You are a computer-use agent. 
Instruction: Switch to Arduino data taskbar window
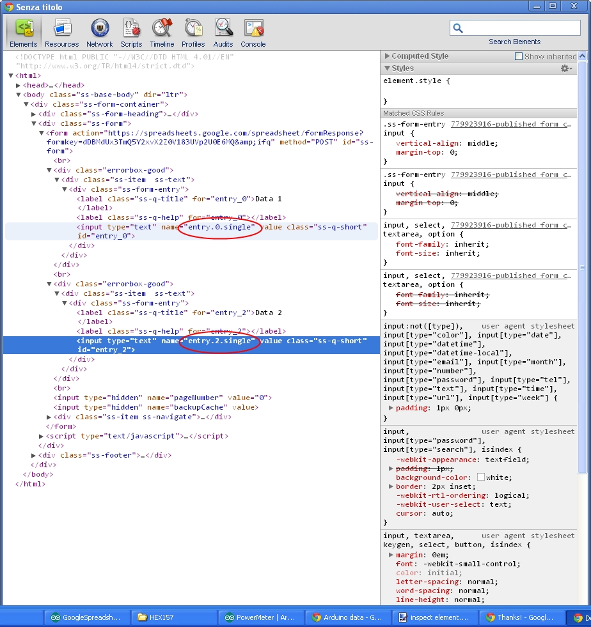click(x=346, y=617)
